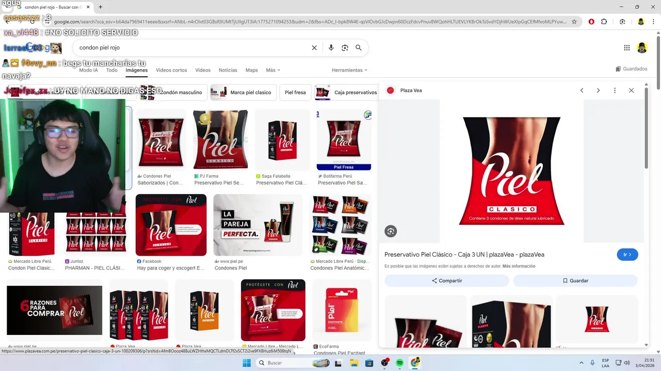Select the Caja preservativos filter chip

pos(347,92)
